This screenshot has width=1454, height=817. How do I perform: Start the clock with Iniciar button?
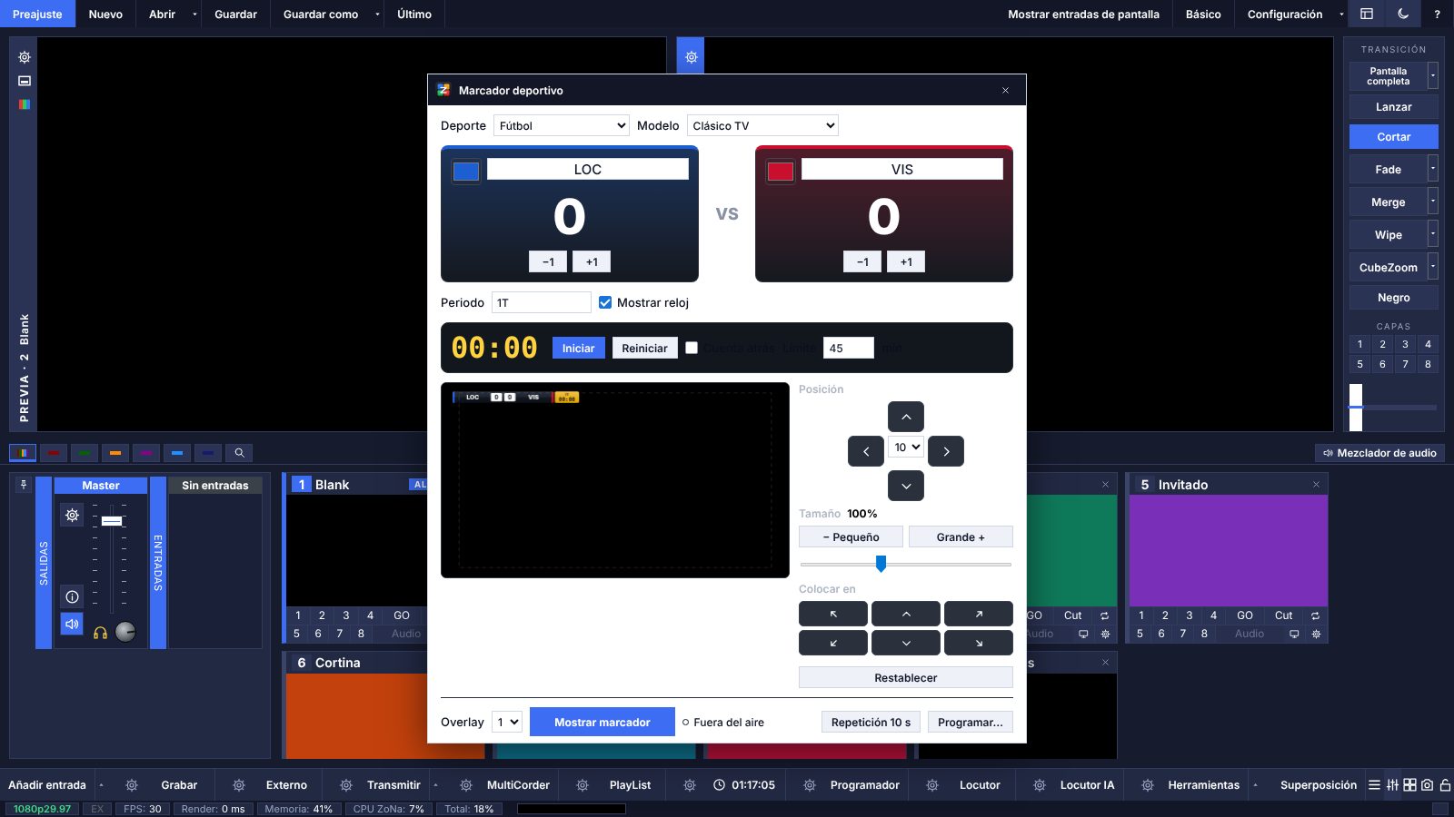[x=578, y=348]
